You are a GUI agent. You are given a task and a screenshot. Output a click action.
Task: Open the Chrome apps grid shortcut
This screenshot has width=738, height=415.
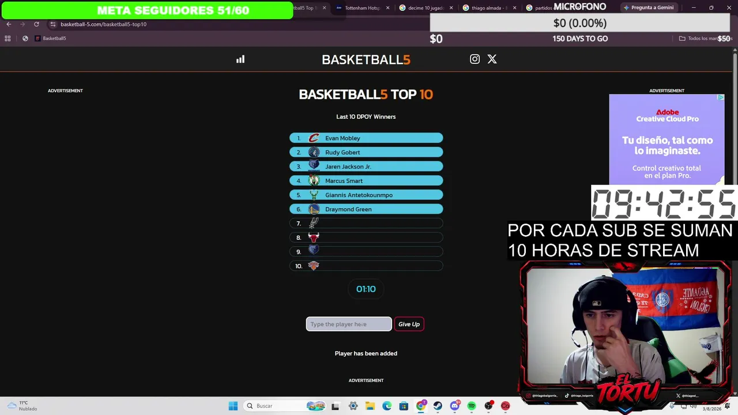pyautogui.click(x=7, y=39)
